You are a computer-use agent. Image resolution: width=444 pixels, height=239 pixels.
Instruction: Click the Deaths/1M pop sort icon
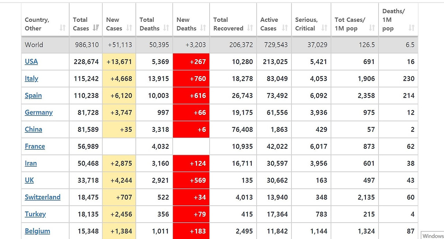pos(411,28)
